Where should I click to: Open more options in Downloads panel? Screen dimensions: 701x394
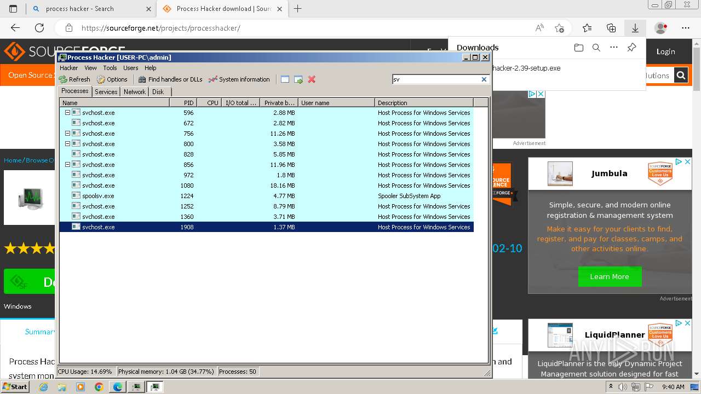tap(614, 48)
